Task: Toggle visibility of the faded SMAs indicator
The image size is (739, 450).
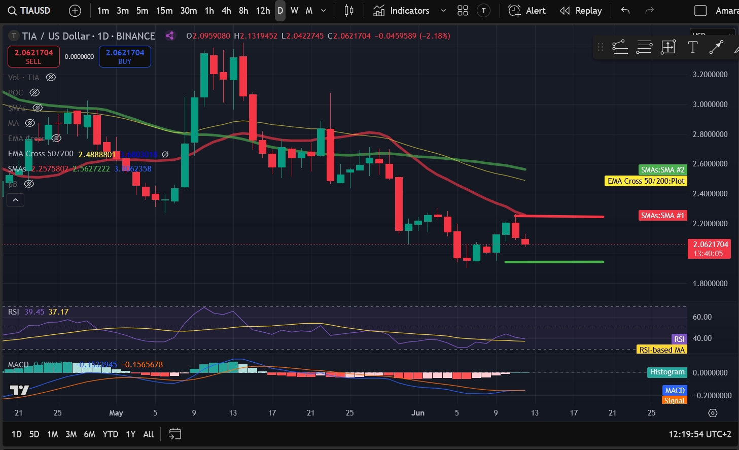Action: coord(38,108)
